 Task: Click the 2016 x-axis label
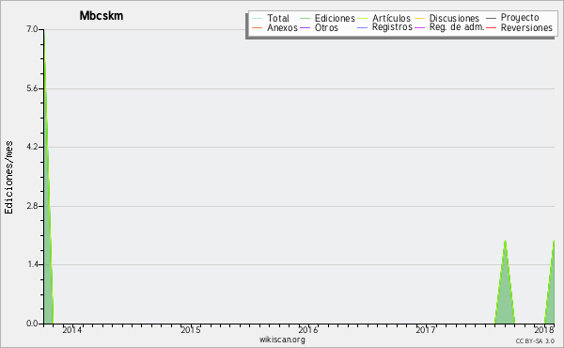(x=308, y=330)
